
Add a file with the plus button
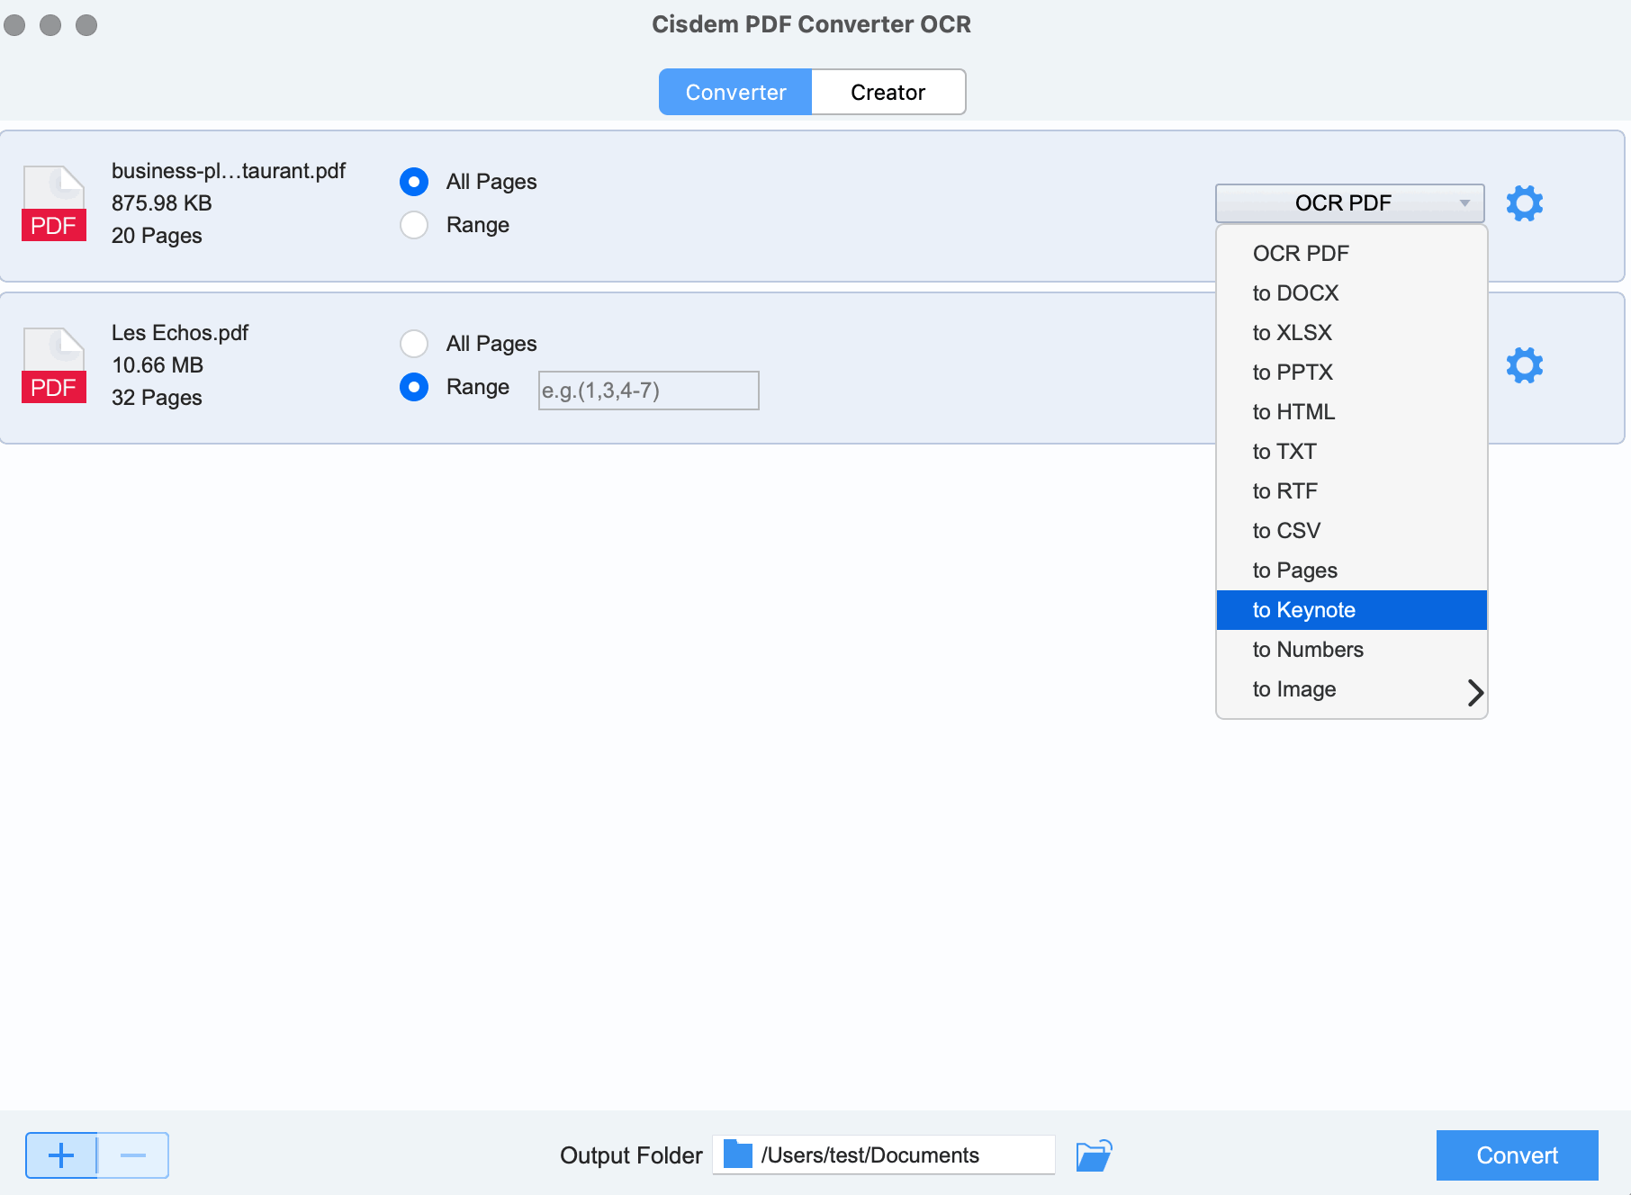tap(61, 1155)
